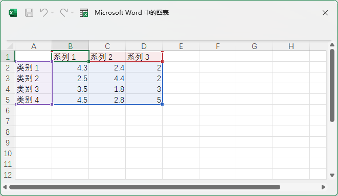Select cell with value 2.4

click(107, 67)
